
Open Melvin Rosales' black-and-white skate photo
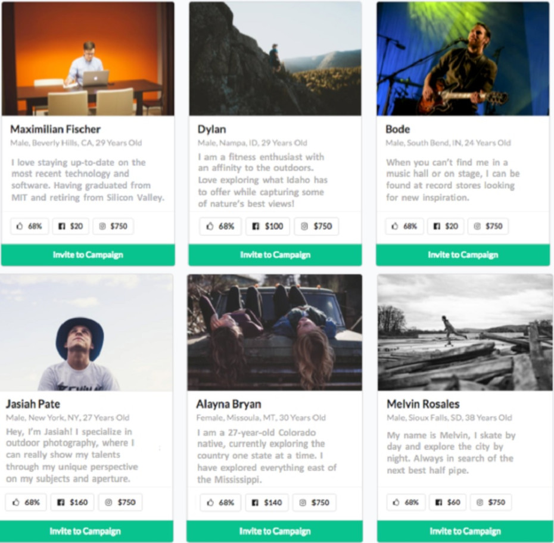pyautogui.click(x=465, y=332)
